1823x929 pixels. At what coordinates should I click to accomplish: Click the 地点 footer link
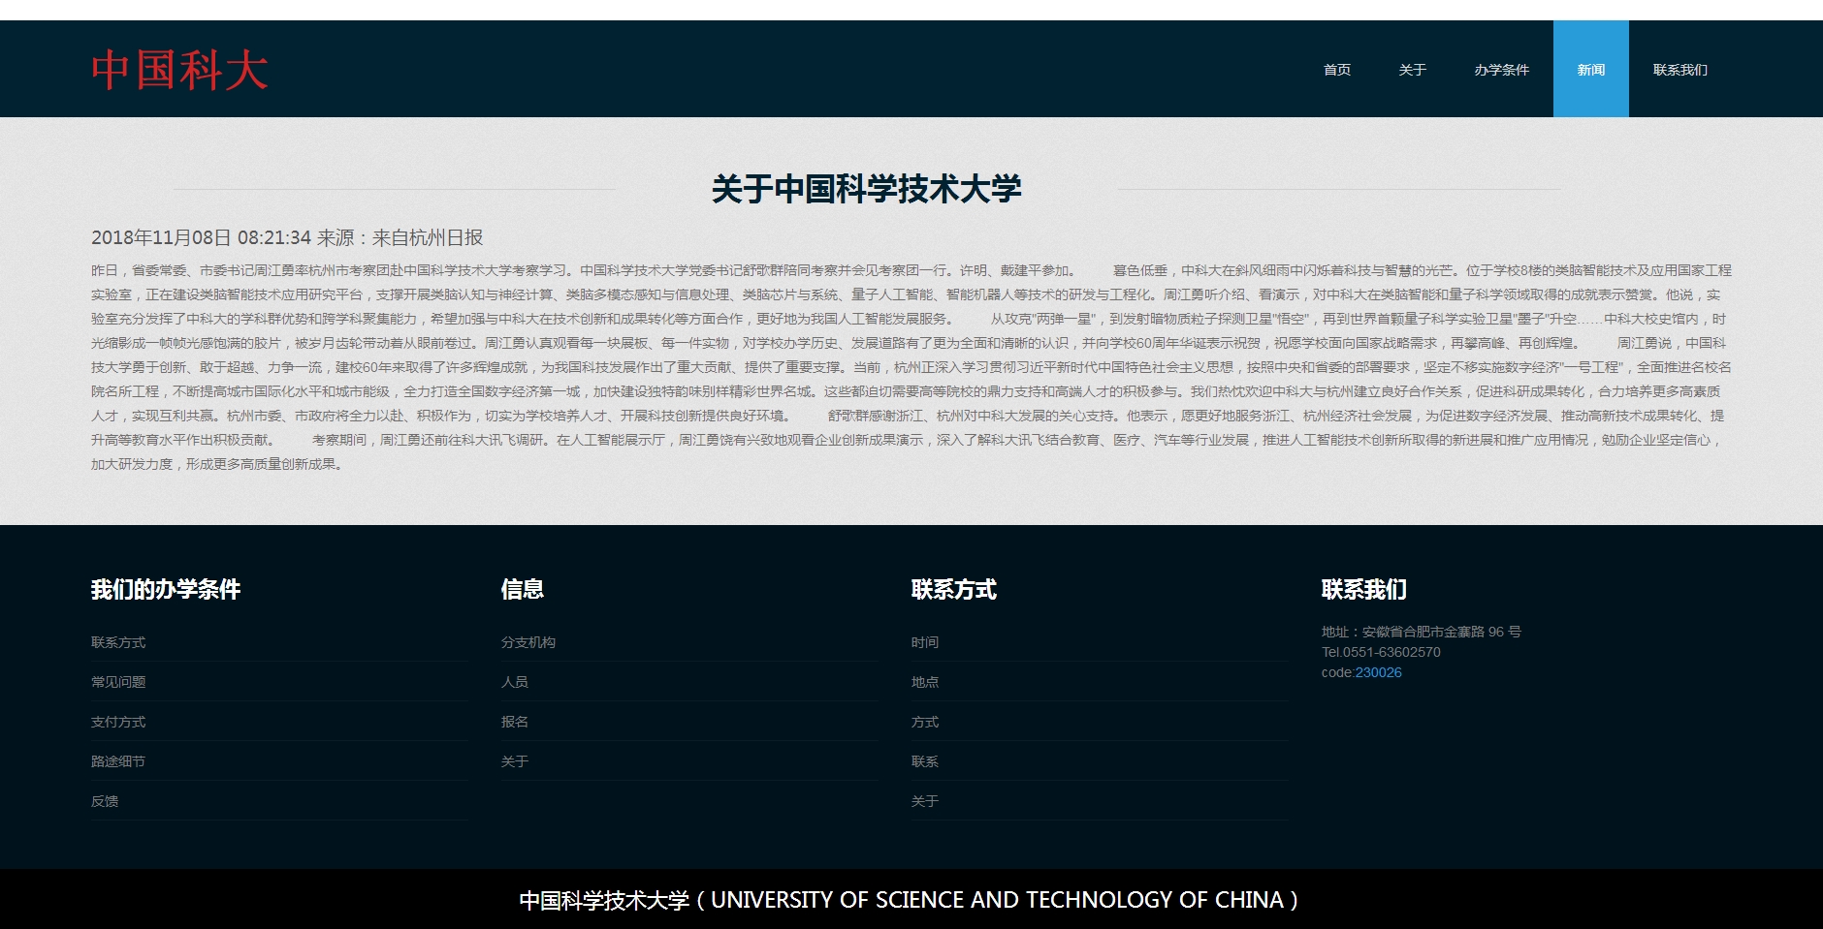click(x=925, y=682)
